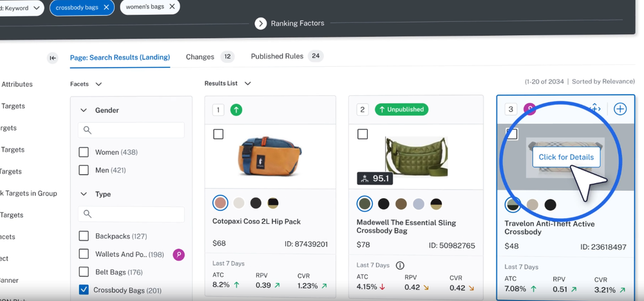Choose the solid black swatch on Cotopaxi Coso
Viewport: 644px width, 301px height.
(256, 203)
